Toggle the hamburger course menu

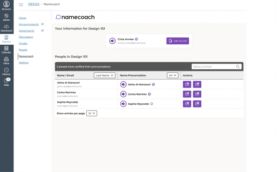coord(21,5)
